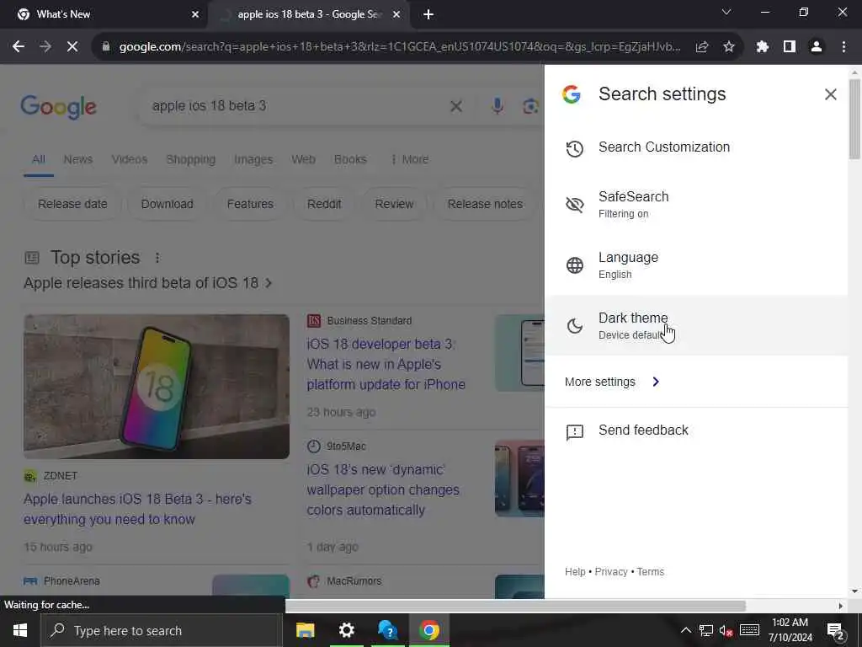
Task: Bookmark this page with star icon
Action: [x=728, y=47]
